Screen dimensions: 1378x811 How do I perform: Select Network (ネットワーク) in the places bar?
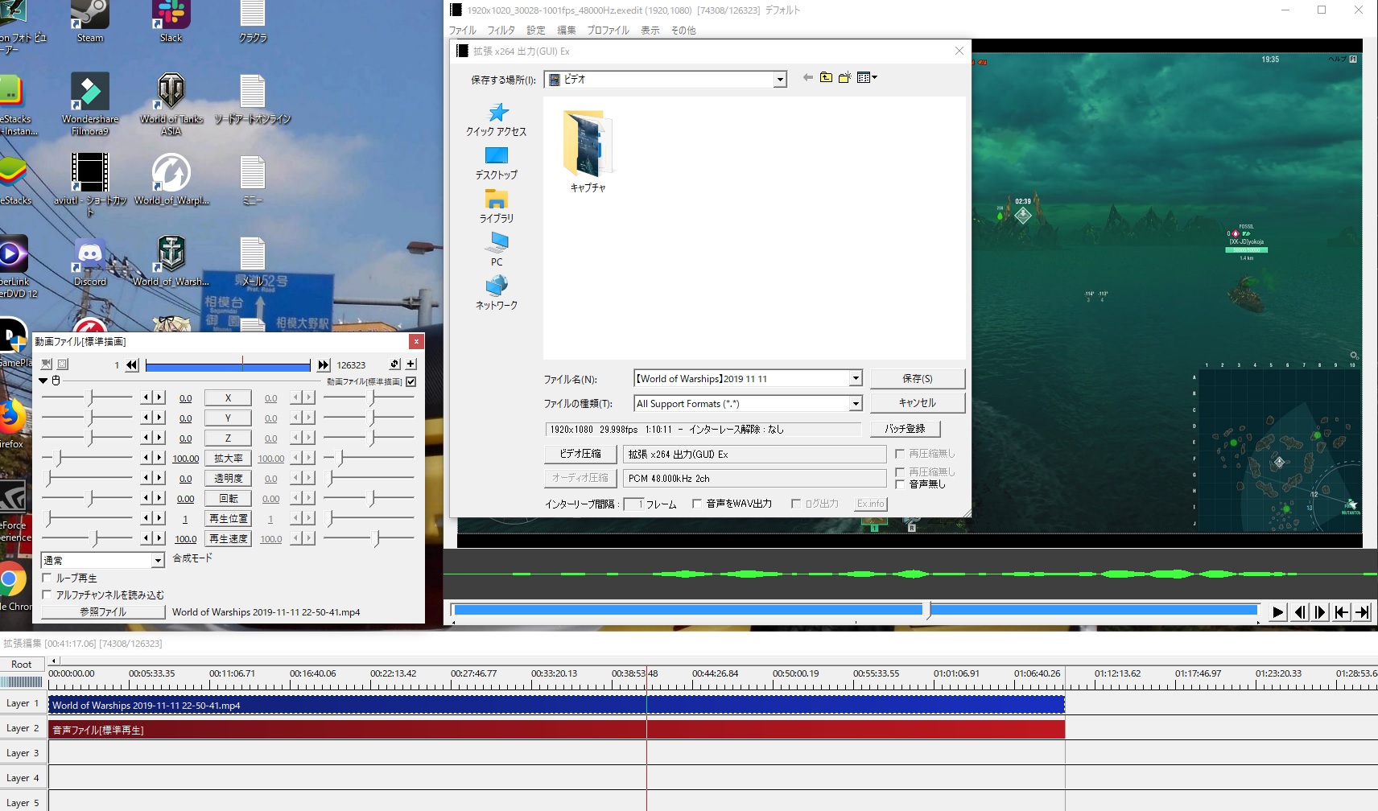pyautogui.click(x=497, y=294)
